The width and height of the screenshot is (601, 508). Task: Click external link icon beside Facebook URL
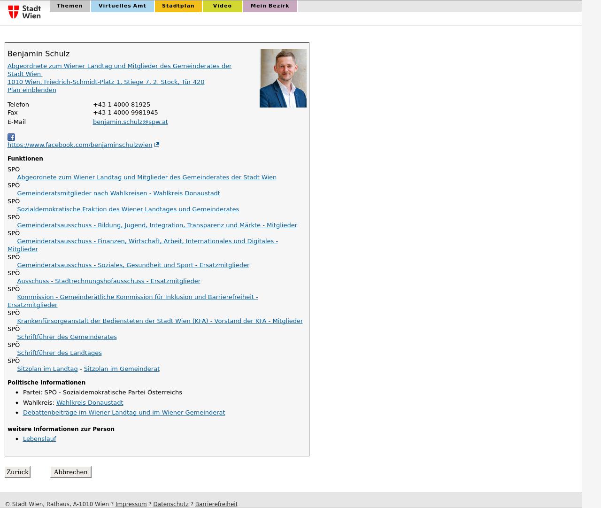[157, 145]
